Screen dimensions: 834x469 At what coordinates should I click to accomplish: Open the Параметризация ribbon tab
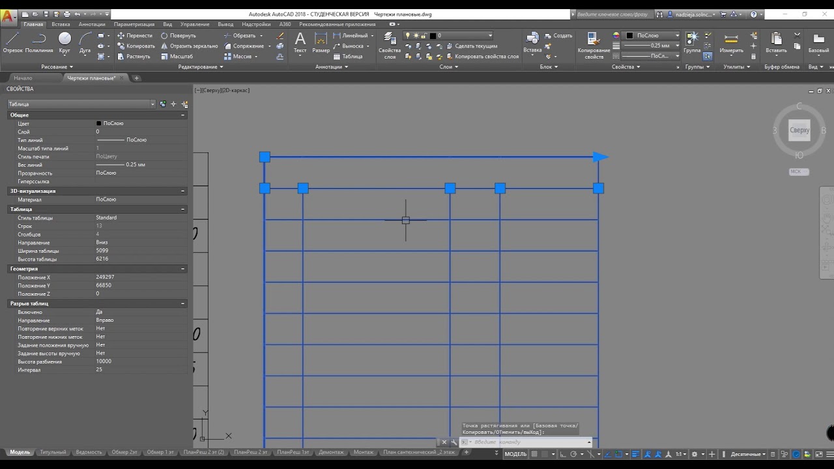coord(134,24)
